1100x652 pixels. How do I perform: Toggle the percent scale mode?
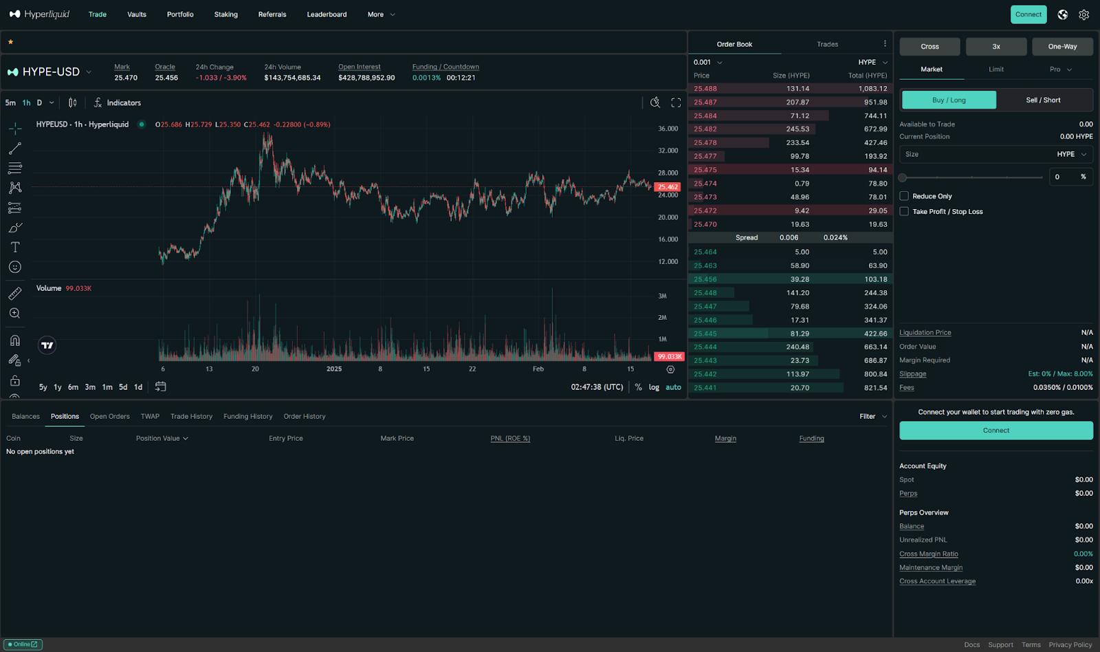pos(639,387)
